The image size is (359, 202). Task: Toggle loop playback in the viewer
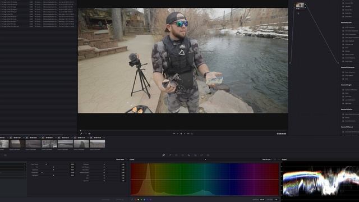pyautogui.click(x=192, y=134)
